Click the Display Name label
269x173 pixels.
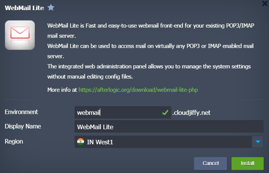coord(23,127)
